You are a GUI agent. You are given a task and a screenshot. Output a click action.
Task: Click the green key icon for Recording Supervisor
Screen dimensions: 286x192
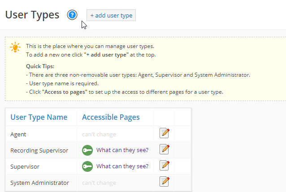pos(87,150)
